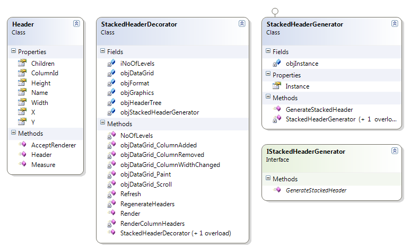Viewport: 410px width, 247px height.
Task: Select the objDataGrid_ColumnWidthChanged method
Action: click(x=170, y=165)
